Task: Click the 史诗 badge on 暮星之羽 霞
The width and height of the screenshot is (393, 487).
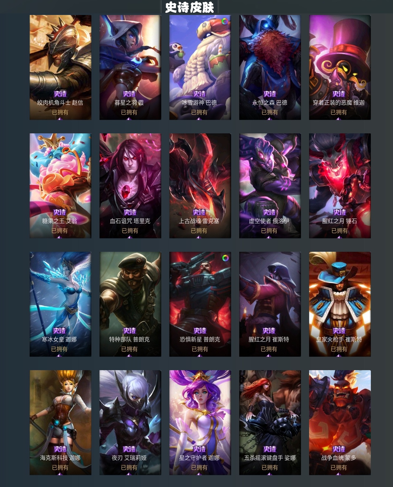Action: coord(129,94)
